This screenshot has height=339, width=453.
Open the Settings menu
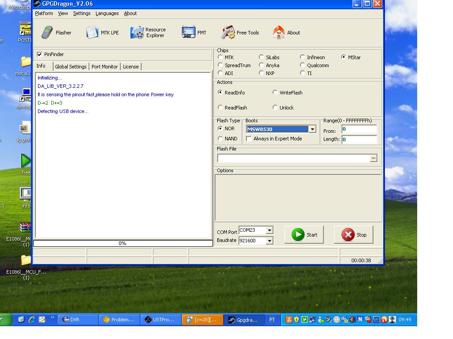(82, 13)
